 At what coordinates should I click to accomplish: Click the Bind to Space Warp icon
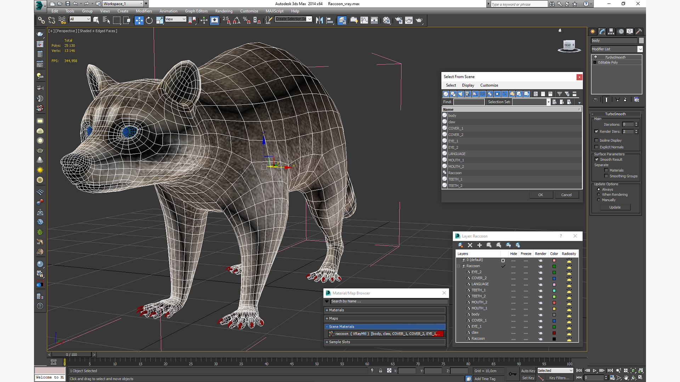62,20
